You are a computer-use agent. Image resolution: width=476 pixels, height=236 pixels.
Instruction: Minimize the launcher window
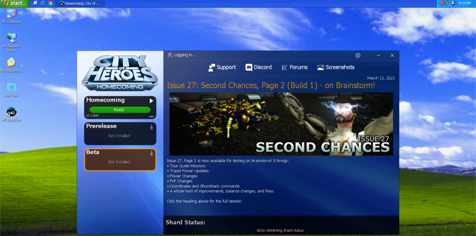(x=378, y=56)
